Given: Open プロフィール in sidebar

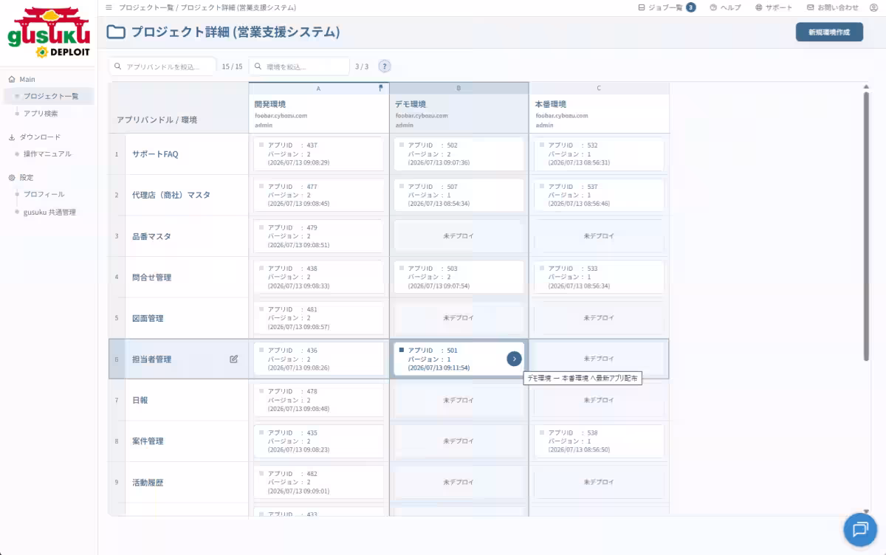Looking at the screenshot, I should (44, 194).
